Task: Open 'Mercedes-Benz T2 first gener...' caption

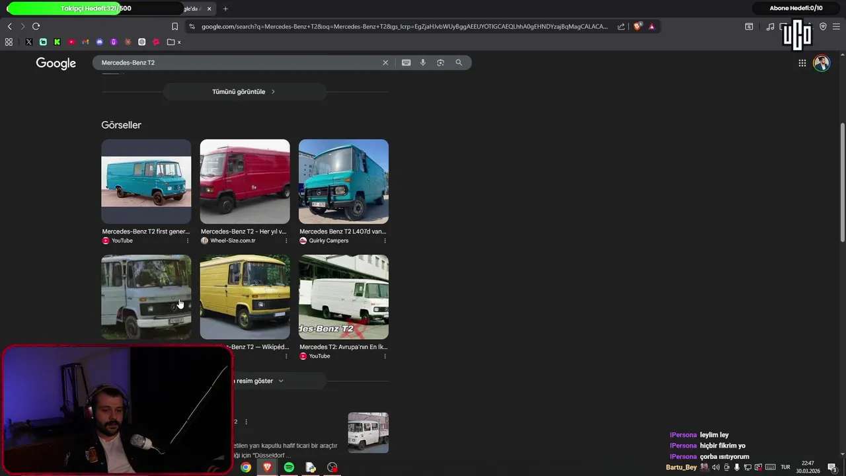Action: coord(145,231)
